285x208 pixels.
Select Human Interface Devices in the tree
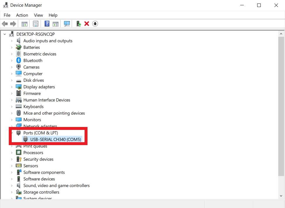click(47, 100)
